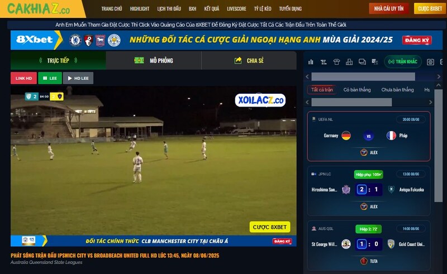Click ĐĂNG KÝ in Manchester City banner
447x274 pixels.
point(282,241)
